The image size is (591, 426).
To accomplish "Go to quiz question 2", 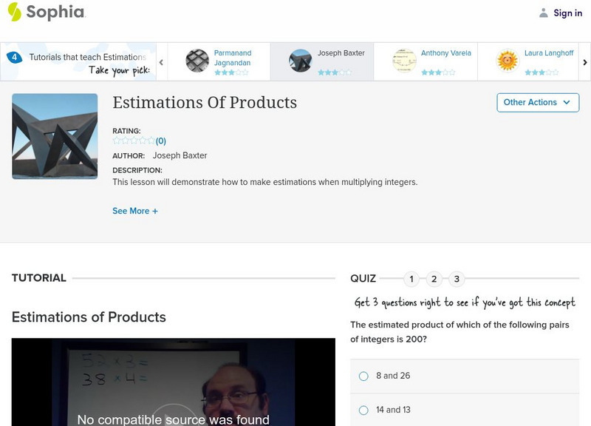I will click(434, 279).
